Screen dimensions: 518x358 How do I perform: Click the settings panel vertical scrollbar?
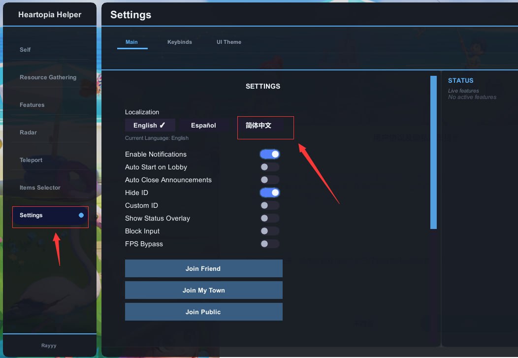(x=433, y=153)
